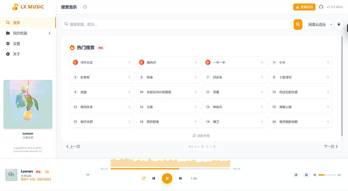Open 关于 in the sidebar
Viewport: 348px width, 191px height.
[x=28, y=54]
